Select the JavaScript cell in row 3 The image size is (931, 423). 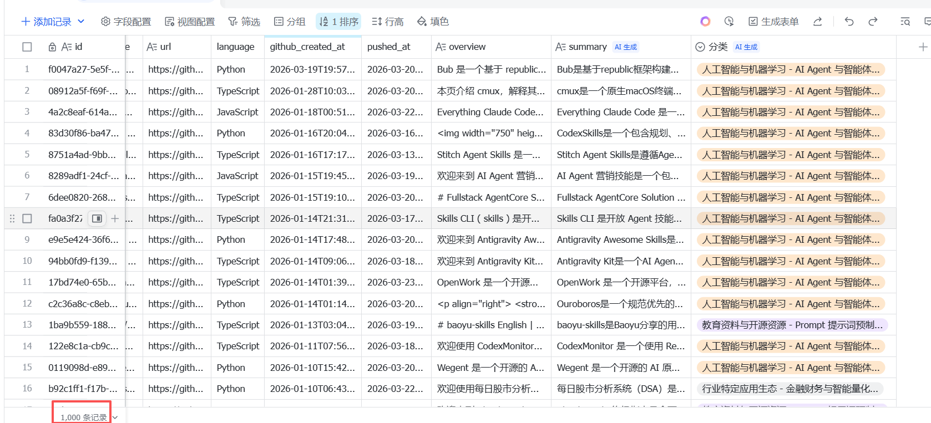(237, 112)
